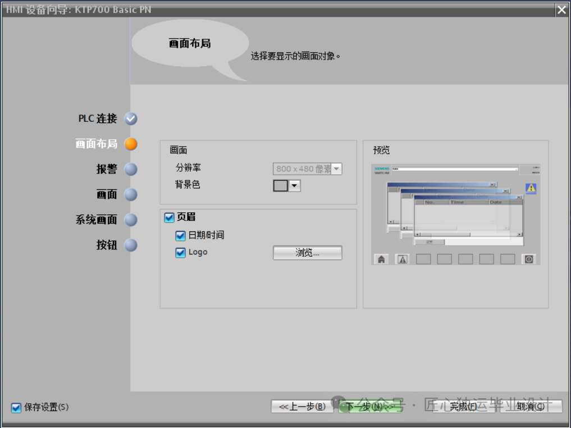571x428 pixels.
Task: Click the 系统画面 step circle
Action: (131, 220)
